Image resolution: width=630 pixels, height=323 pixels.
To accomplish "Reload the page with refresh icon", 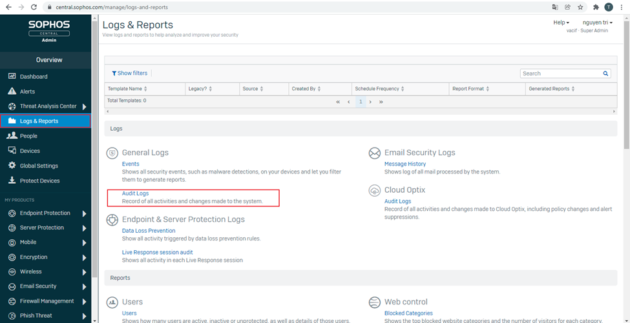I will 34,7.
